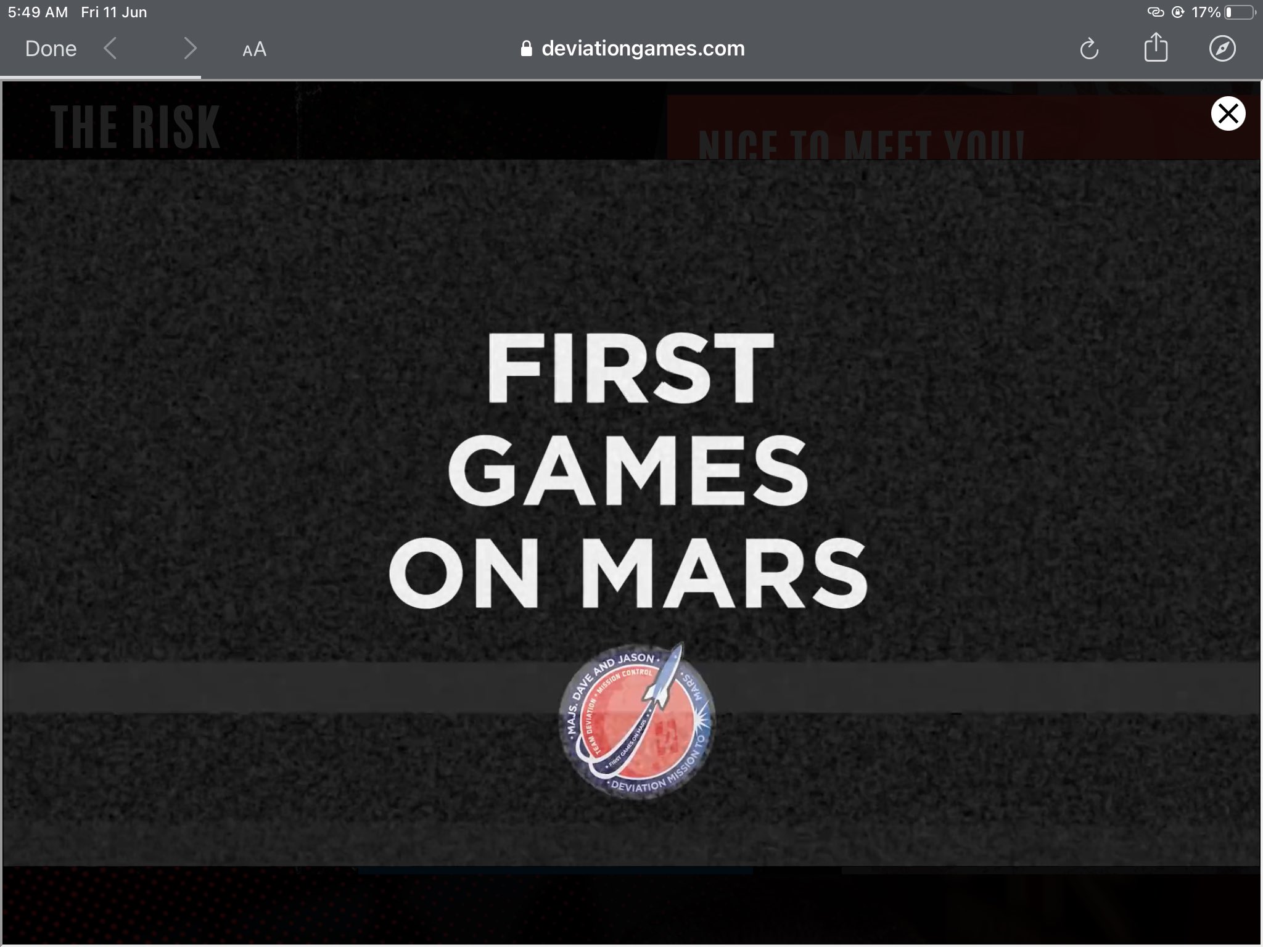Viewport: 1263px width, 947px height.
Task: Open the AA reader text size menu
Action: (x=254, y=49)
